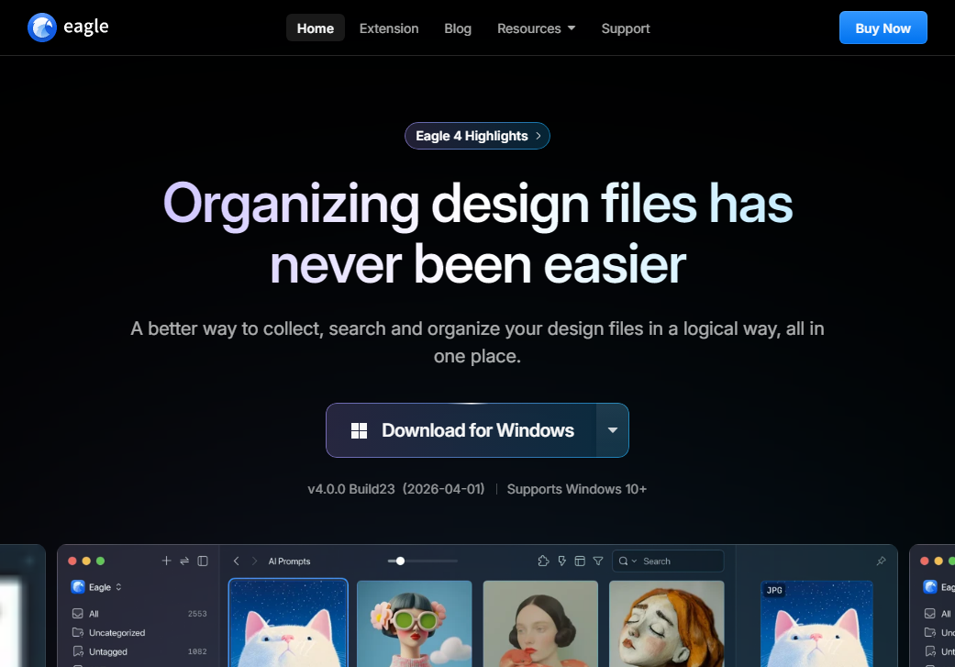Click the AI Prompts folder title

coord(289,561)
